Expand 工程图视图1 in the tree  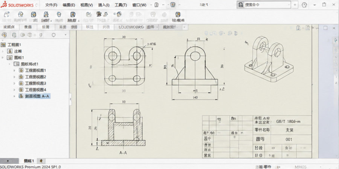coord(14,71)
